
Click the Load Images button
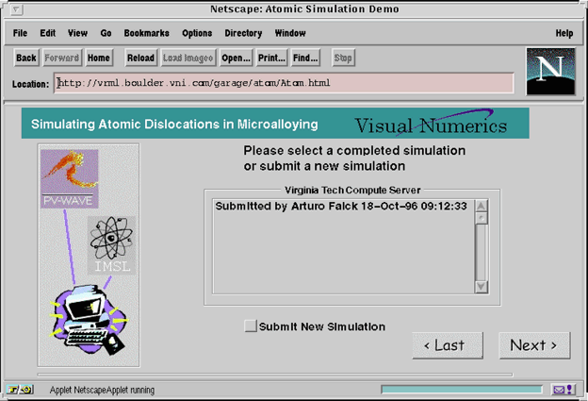[188, 58]
